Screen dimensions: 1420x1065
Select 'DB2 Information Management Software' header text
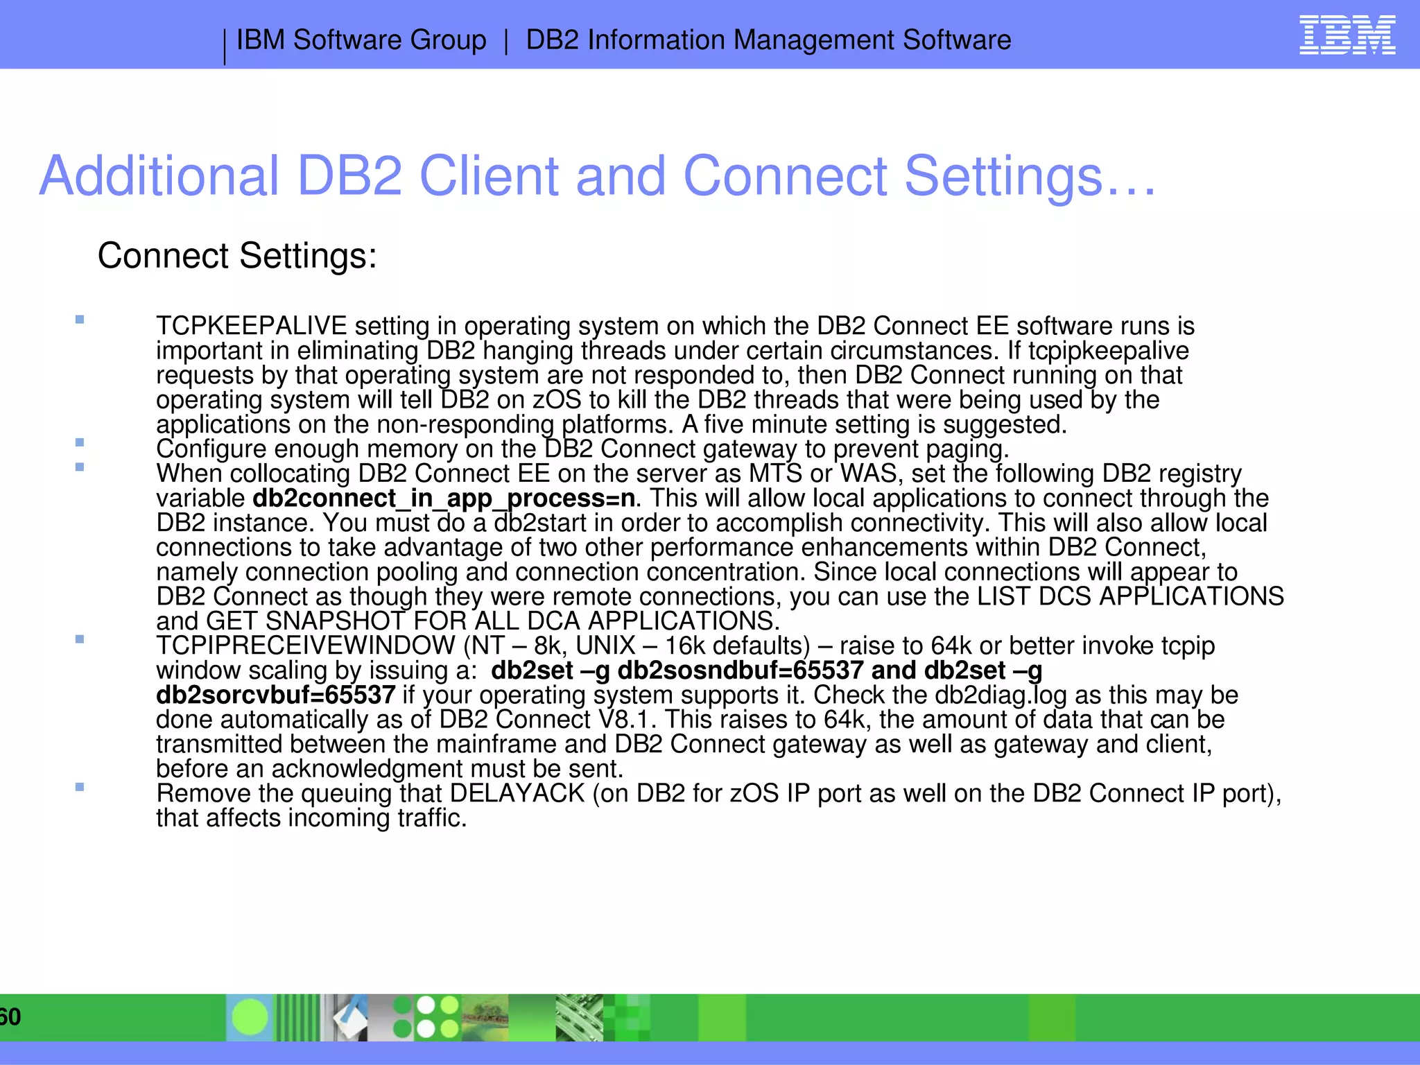[768, 40]
